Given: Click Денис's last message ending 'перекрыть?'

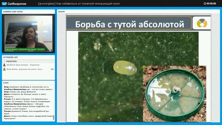Looking at the screenshot, I should [x=28, y=117].
